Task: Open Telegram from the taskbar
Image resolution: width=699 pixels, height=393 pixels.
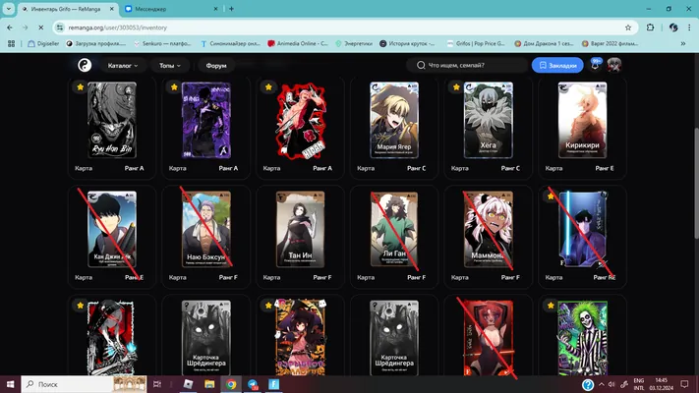Action: coord(253,384)
